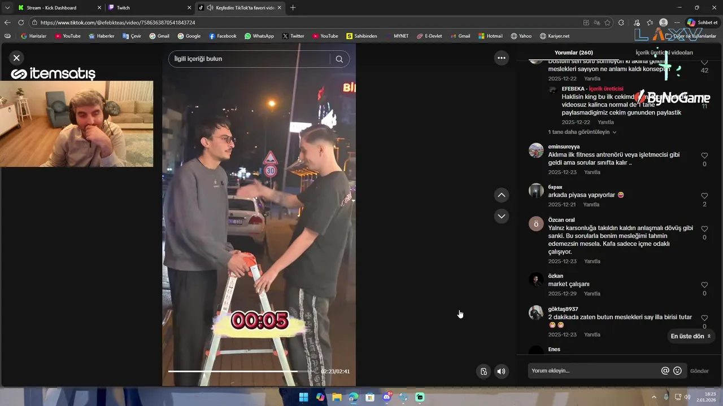This screenshot has height=406, width=723.
Task: Seek on the video progress bar
Action: click(x=243, y=371)
